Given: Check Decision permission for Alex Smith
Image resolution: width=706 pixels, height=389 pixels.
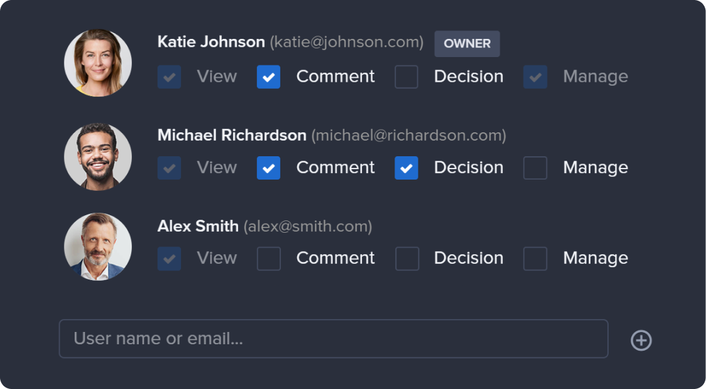Looking at the screenshot, I should [x=406, y=259].
